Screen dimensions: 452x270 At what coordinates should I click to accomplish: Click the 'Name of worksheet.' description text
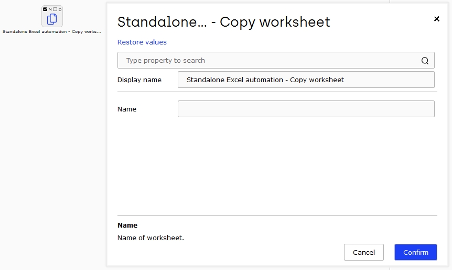pos(150,238)
